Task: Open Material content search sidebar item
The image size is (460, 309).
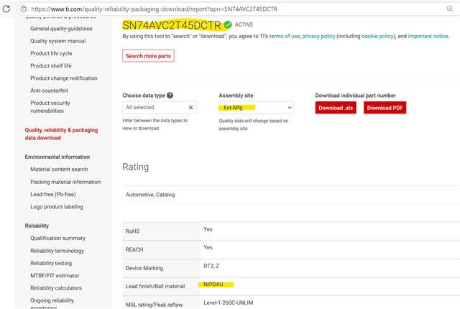Action: click(x=59, y=169)
